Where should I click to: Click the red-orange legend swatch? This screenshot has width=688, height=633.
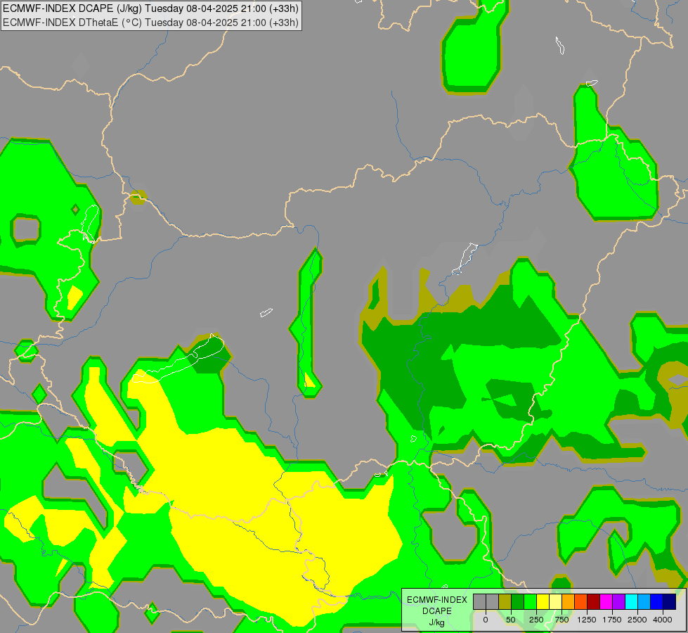(581, 601)
